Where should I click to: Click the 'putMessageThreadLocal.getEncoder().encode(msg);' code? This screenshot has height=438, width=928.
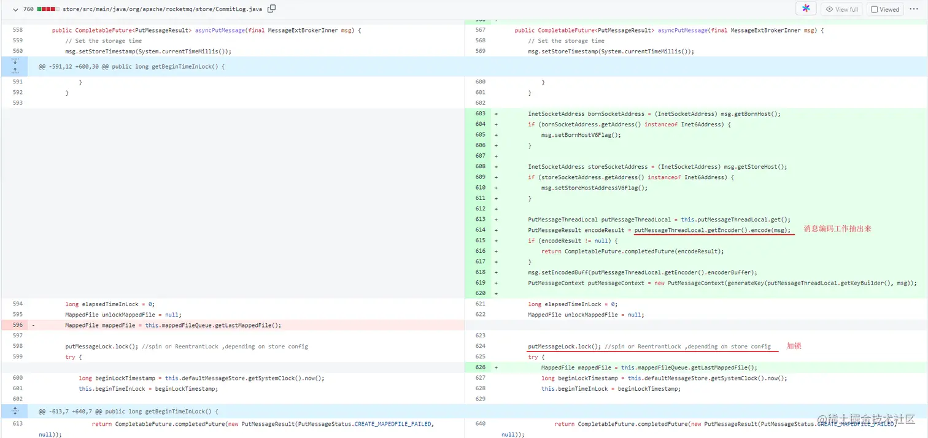point(713,230)
